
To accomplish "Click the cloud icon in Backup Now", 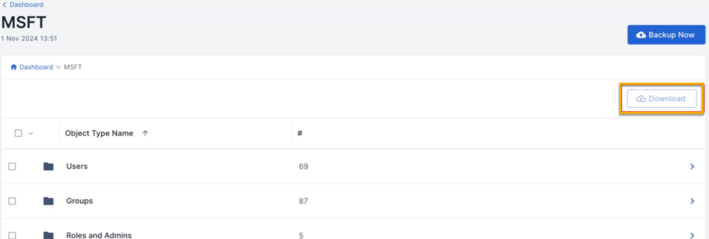I will 641,35.
